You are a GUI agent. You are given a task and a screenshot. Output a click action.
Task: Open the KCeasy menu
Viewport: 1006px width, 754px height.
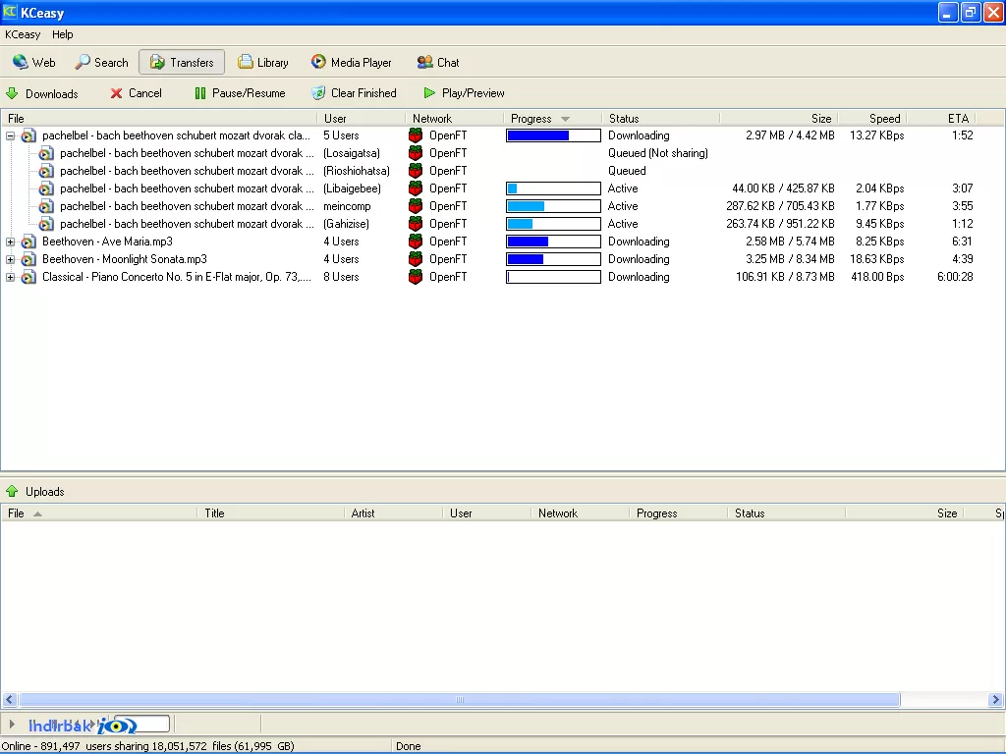[23, 34]
